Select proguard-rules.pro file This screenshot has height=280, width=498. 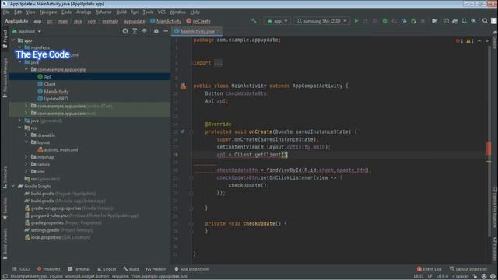point(49,215)
